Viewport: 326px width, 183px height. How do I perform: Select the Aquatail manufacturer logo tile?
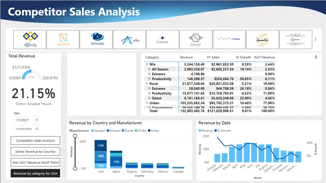pos(63,40)
